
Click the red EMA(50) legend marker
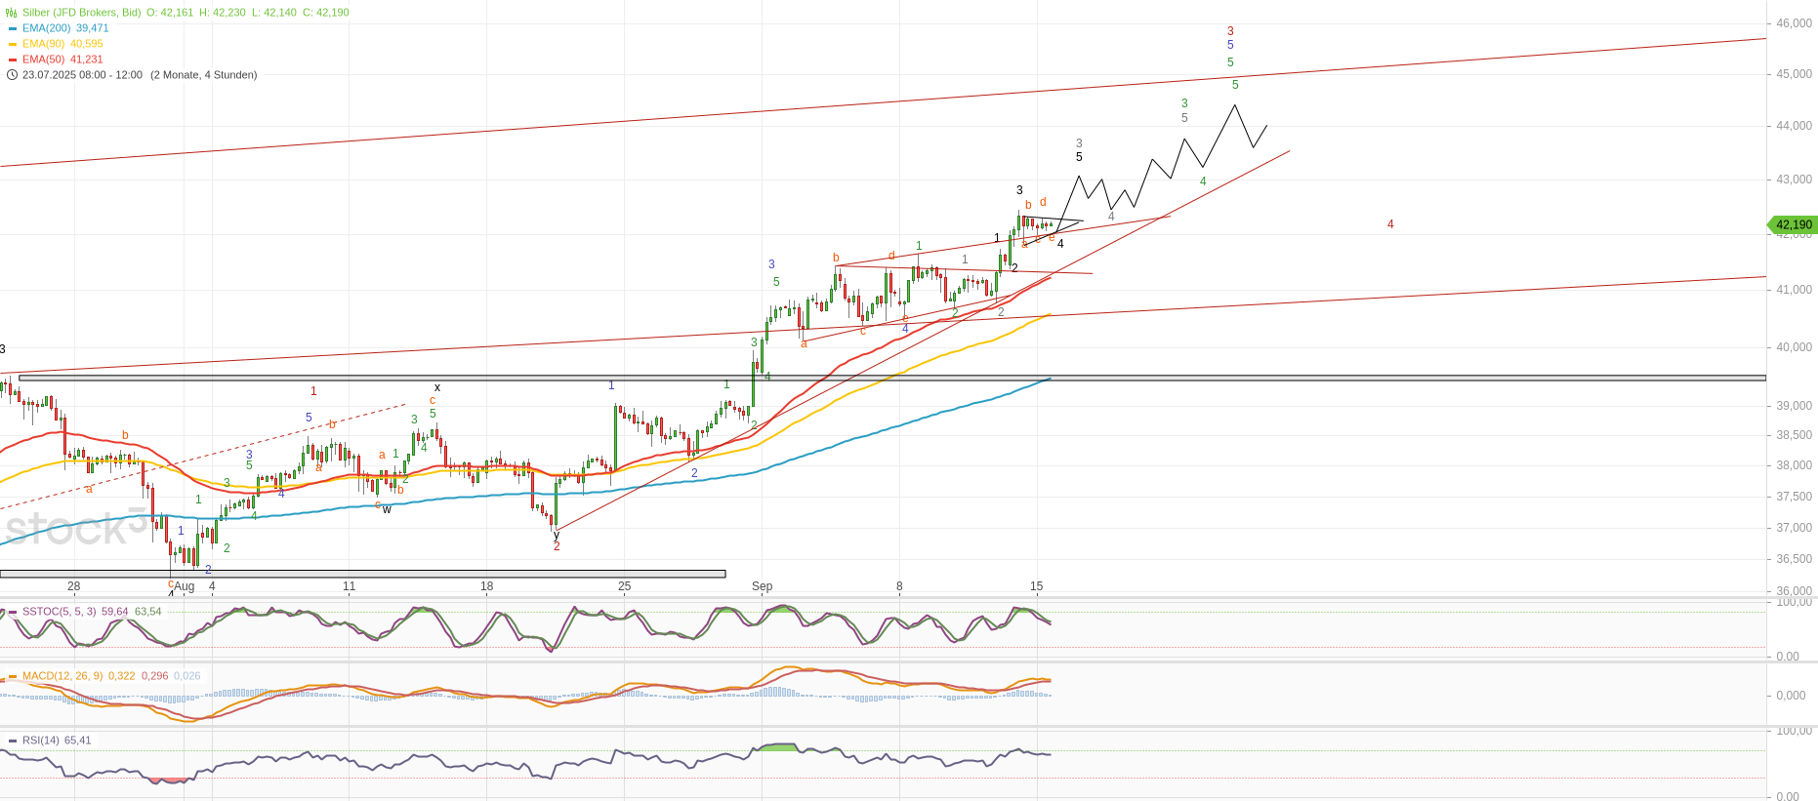[13, 60]
